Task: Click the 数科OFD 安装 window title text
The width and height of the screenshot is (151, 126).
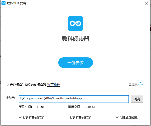Action: coord(16,3)
